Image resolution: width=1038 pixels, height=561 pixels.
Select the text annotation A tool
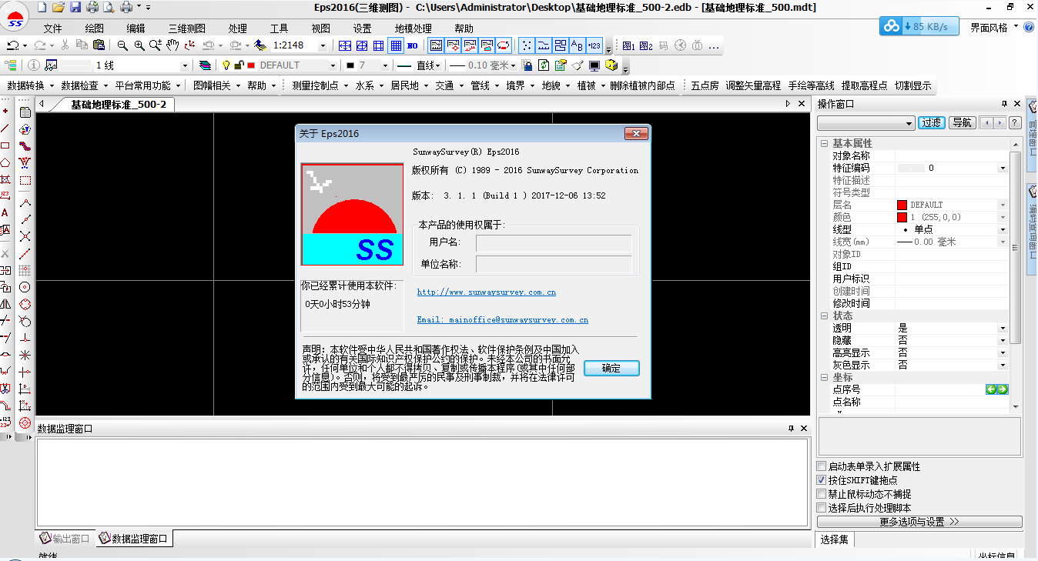pos(5,212)
